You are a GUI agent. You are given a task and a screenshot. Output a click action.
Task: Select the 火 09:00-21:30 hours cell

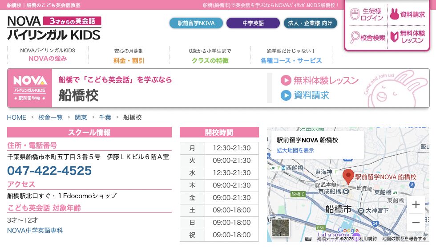(232, 161)
